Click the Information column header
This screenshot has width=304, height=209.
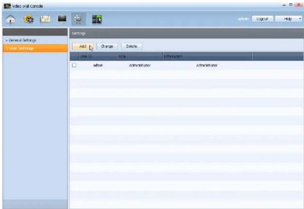(x=207, y=56)
